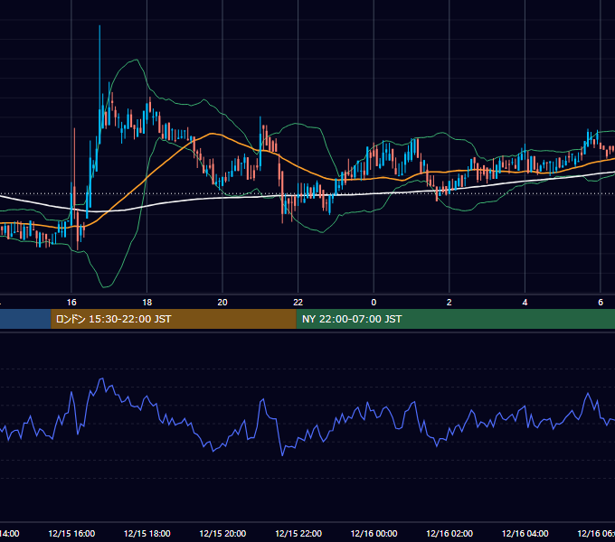Click the 12/15 16:00 date label

(71, 533)
